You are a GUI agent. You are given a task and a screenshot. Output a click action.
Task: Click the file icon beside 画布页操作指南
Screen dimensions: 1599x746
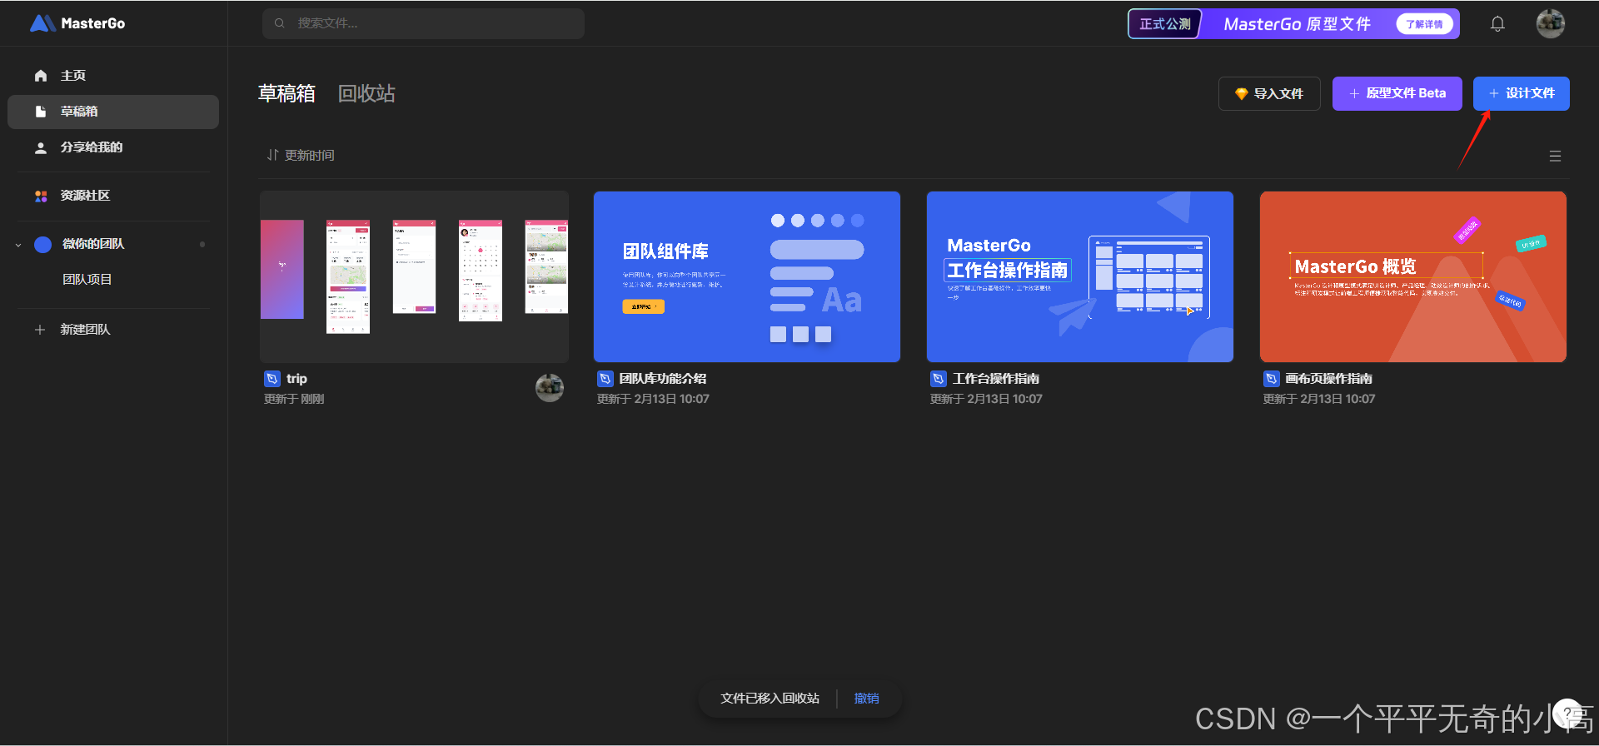pos(1272,379)
